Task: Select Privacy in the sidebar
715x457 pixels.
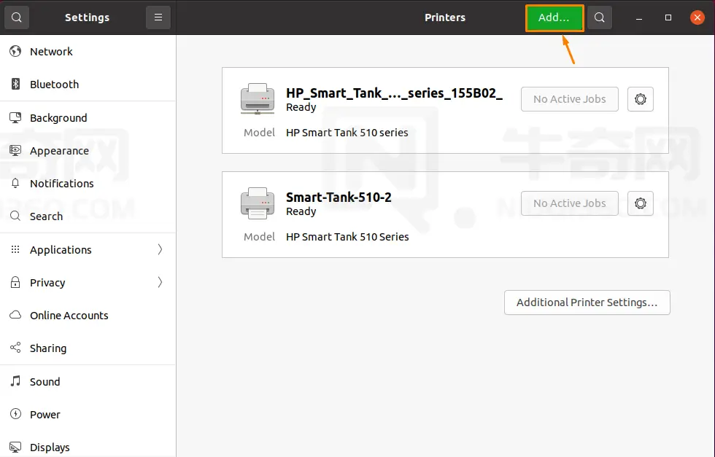Action: pyautogui.click(x=88, y=283)
